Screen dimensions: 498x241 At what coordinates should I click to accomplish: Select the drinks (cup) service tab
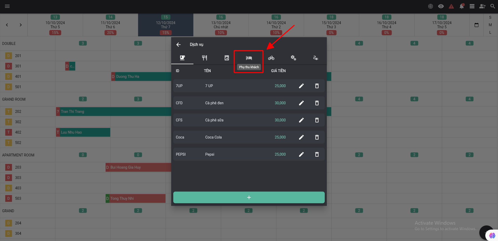pyautogui.click(x=182, y=58)
